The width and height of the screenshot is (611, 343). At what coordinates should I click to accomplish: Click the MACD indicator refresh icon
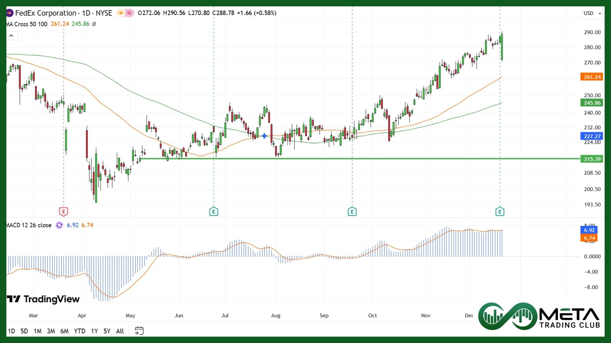(x=59, y=225)
